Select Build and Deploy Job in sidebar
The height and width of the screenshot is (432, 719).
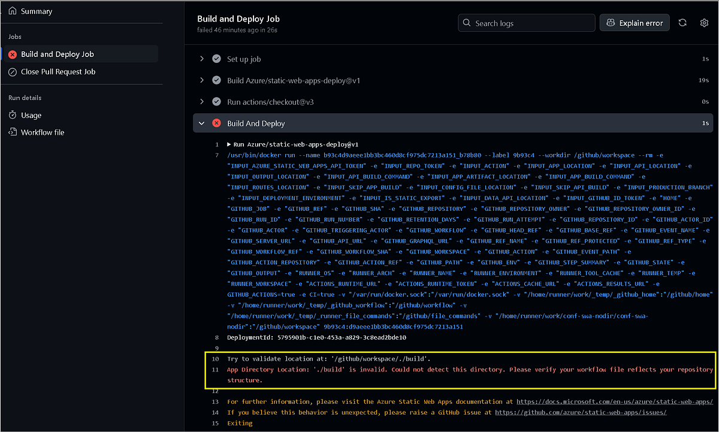pos(80,54)
